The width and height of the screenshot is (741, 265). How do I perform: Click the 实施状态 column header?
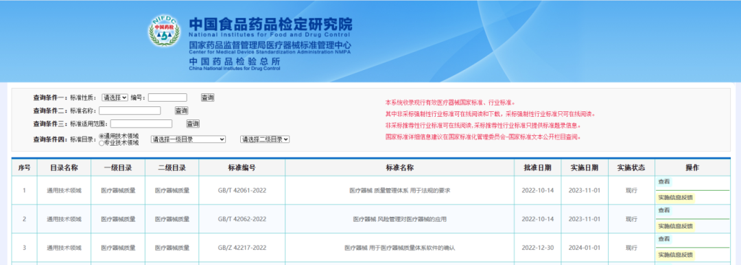point(631,168)
